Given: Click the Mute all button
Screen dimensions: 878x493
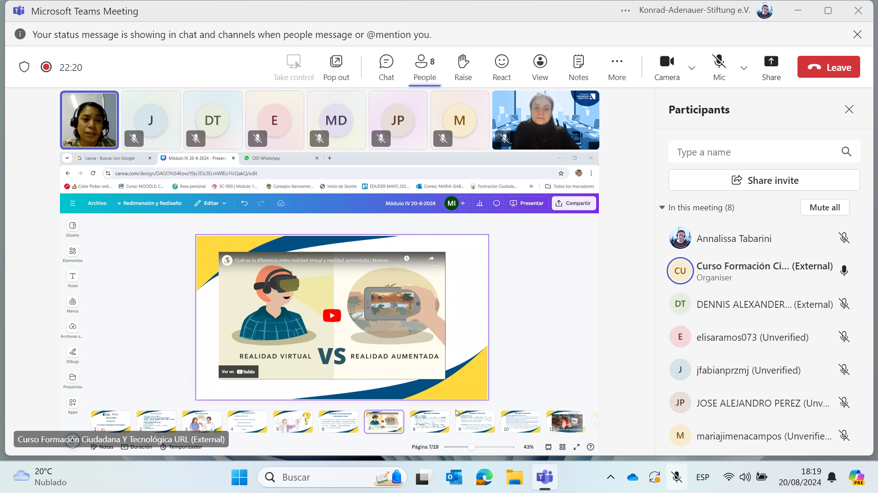Looking at the screenshot, I should 824,208.
